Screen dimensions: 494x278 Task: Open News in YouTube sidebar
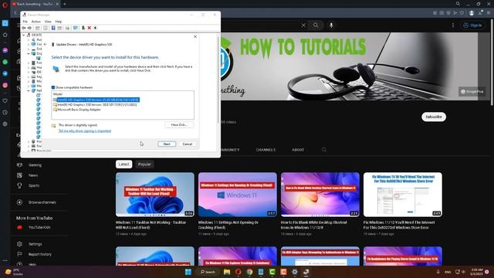click(33, 175)
